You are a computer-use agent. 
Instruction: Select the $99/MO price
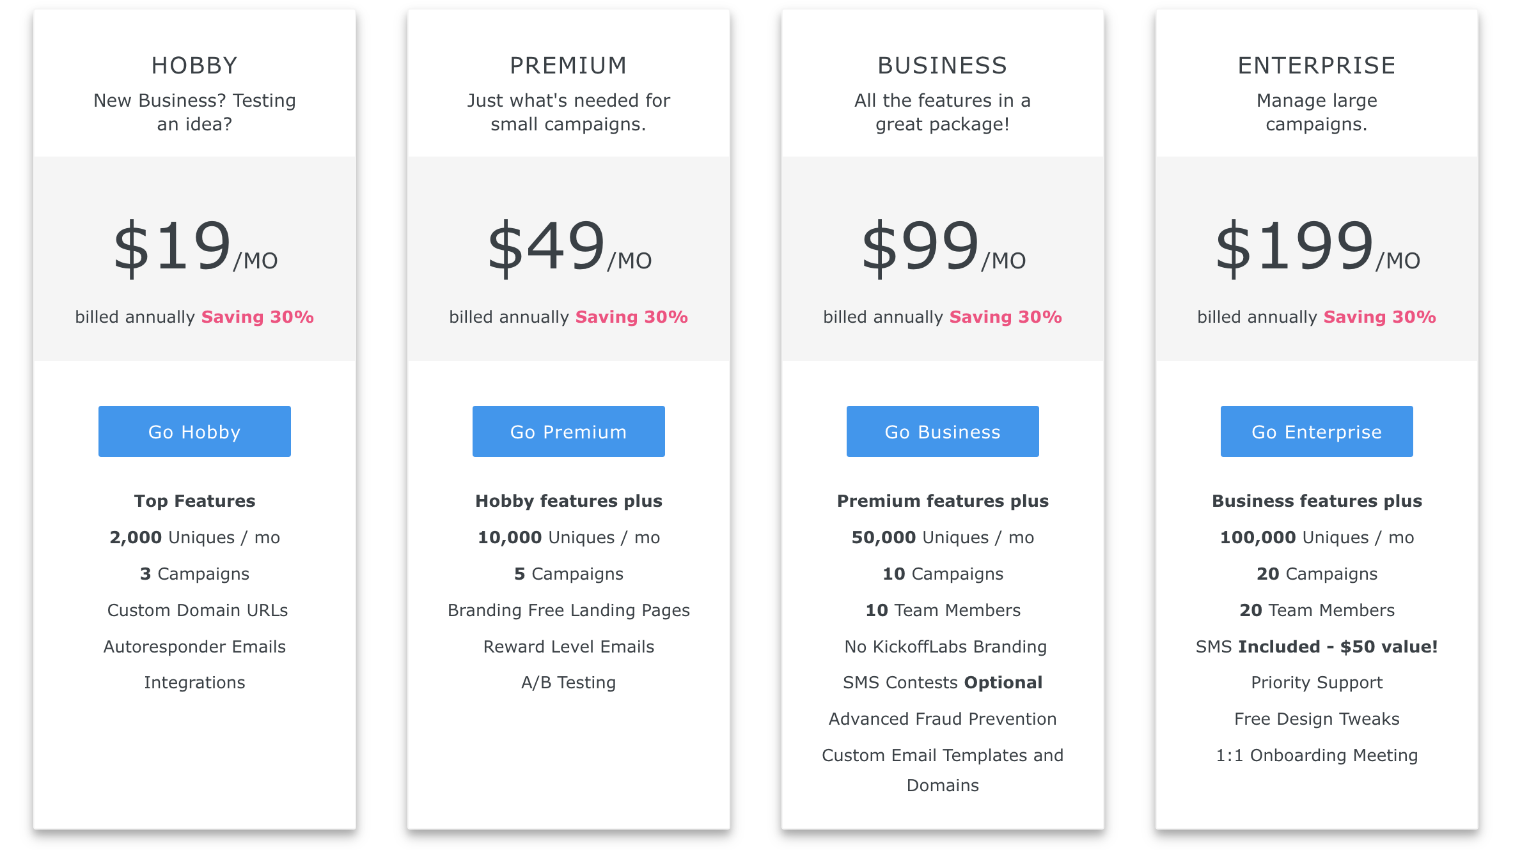(942, 247)
